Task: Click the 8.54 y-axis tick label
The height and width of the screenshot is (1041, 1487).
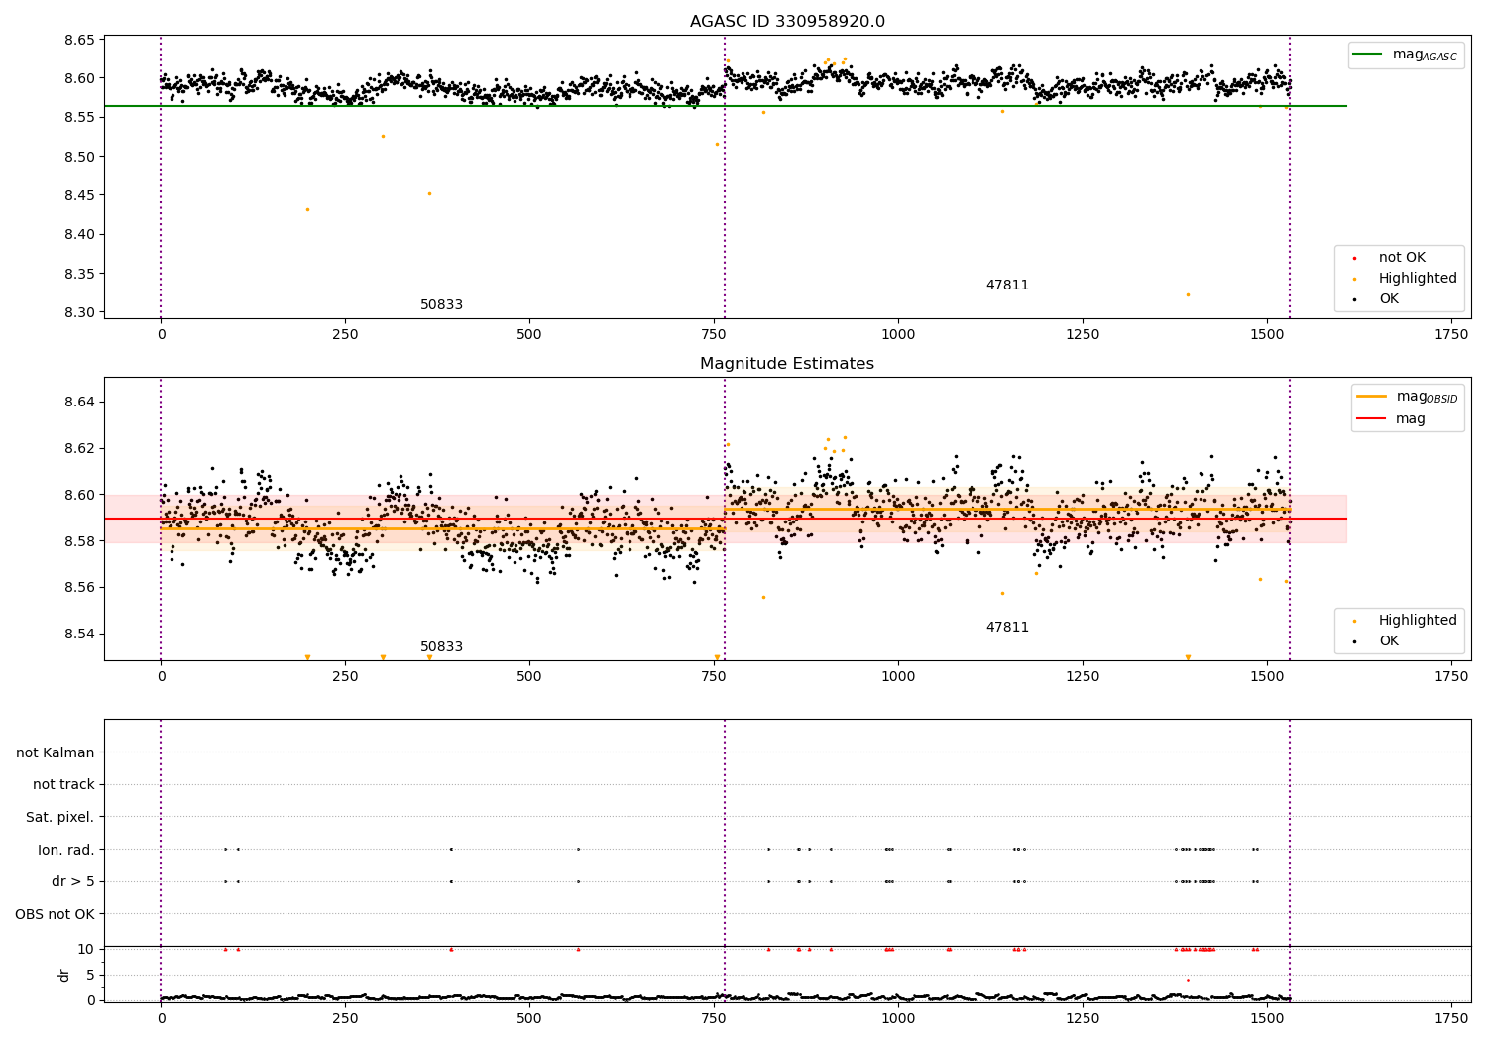Action: pos(79,635)
